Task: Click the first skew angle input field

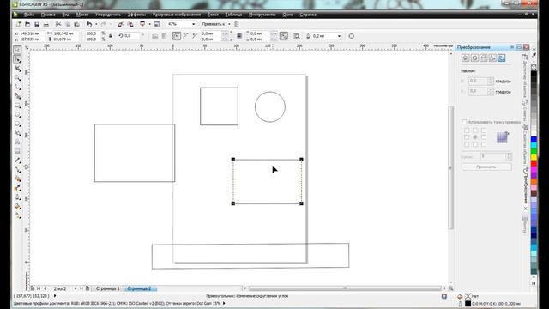Action: (x=480, y=81)
